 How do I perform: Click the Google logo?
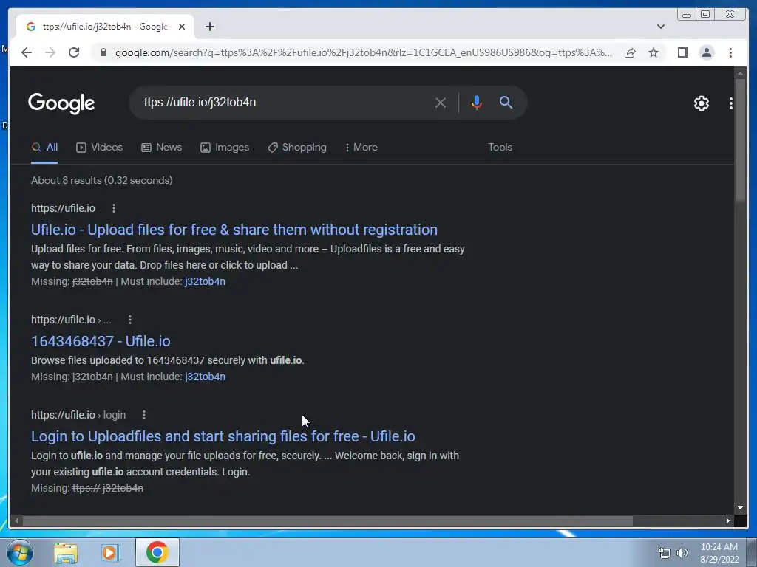61,103
